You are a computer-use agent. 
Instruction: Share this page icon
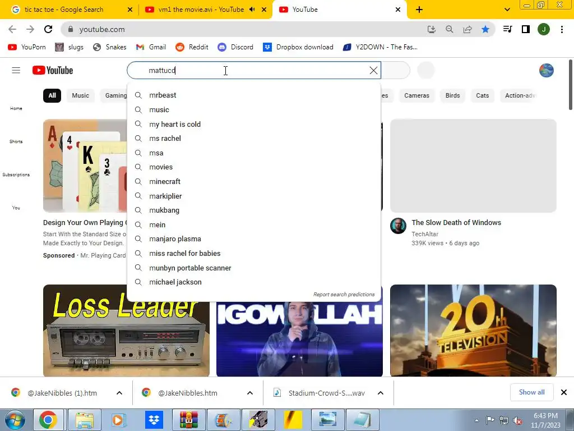pyautogui.click(x=467, y=29)
